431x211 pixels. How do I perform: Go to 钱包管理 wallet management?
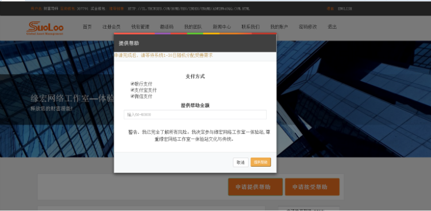tap(140, 27)
